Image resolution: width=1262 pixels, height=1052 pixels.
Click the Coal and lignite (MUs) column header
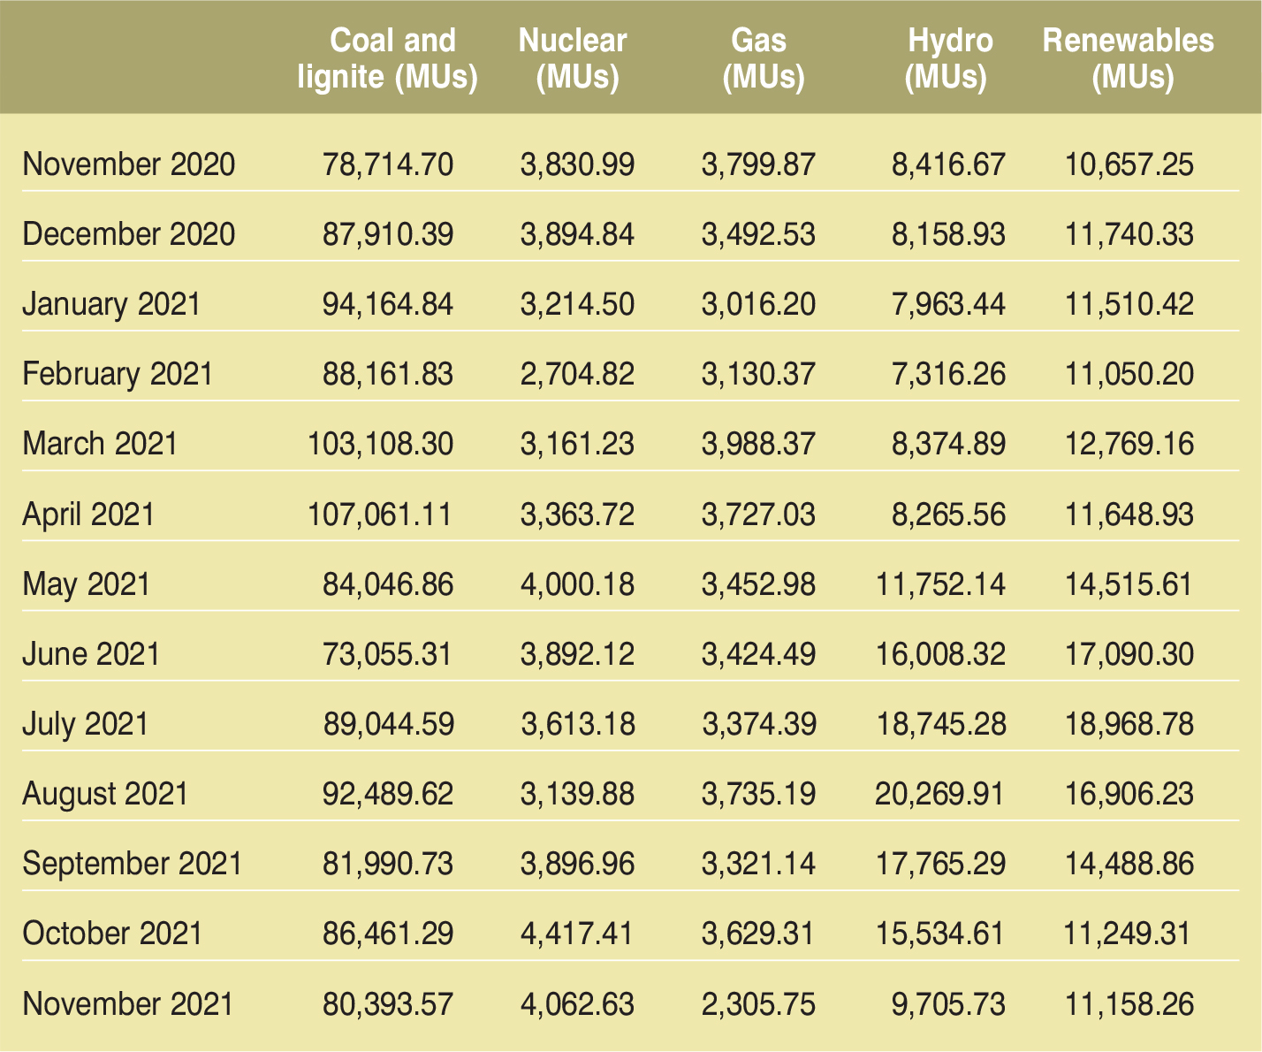387,58
